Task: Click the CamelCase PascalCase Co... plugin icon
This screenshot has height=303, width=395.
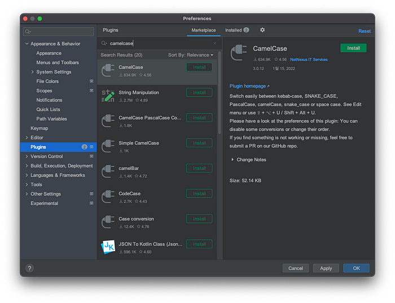Action: coord(108,121)
